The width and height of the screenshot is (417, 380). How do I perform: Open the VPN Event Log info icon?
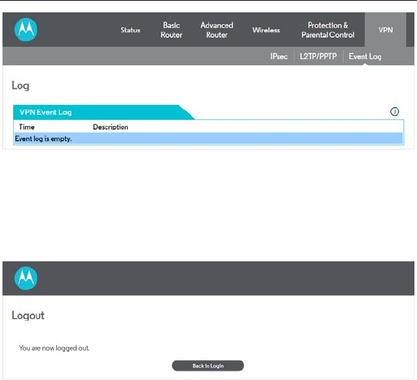point(394,112)
